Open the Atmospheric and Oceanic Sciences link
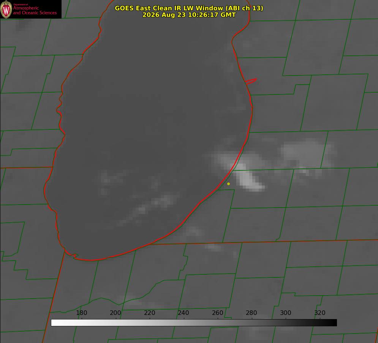The width and height of the screenshot is (378, 343). point(35,9)
